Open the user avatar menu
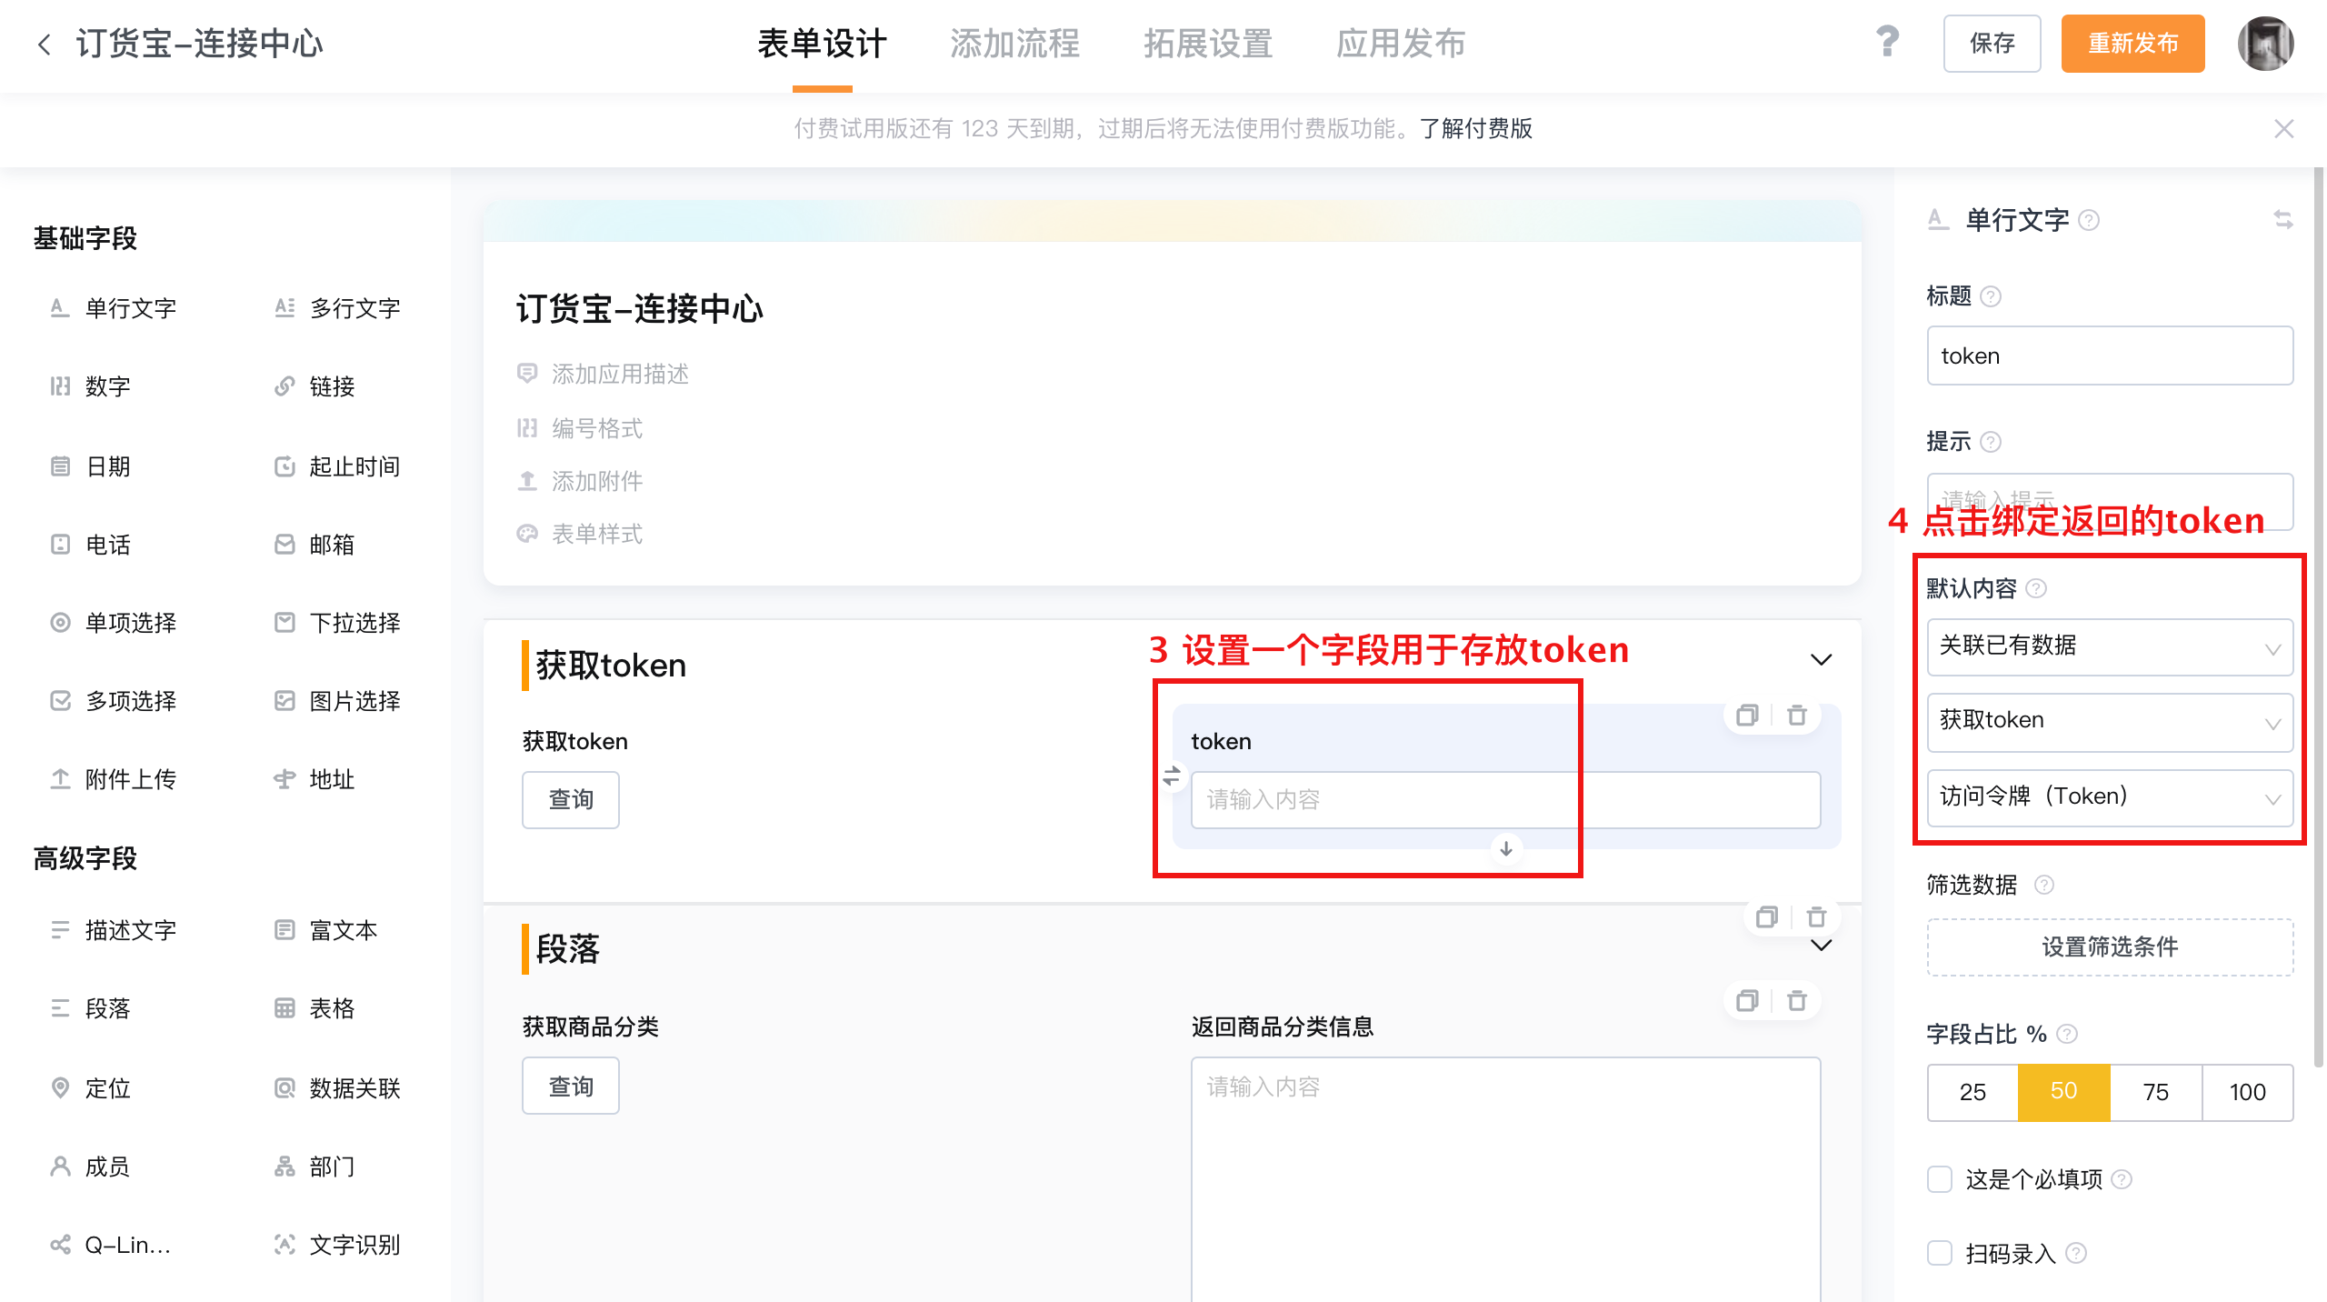The width and height of the screenshot is (2327, 1302). pos(2265,44)
